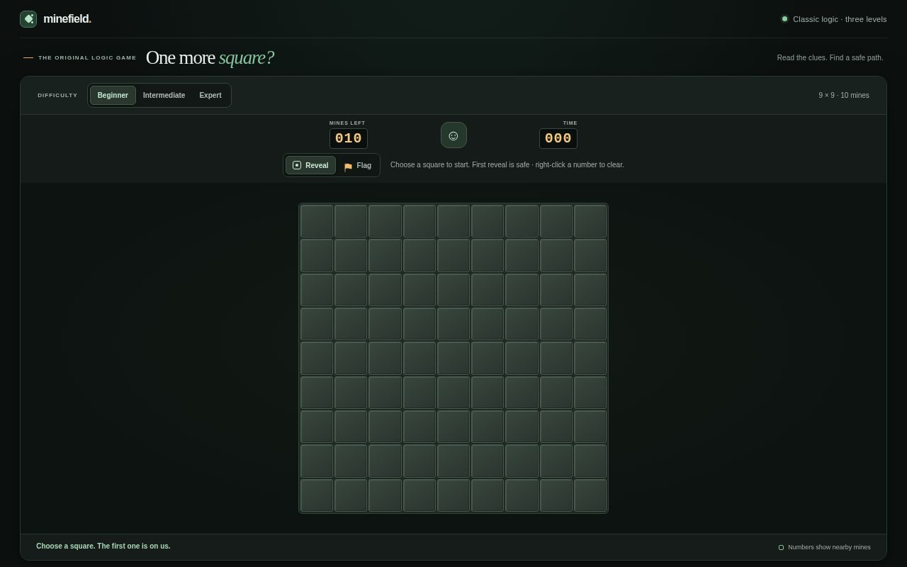
Task: Click the Mines Left counter showing 010
Action: pos(349,138)
